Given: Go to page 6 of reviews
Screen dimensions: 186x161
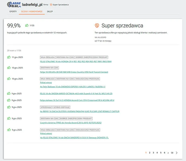Looking at the screenshot, I should click(x=165, y=153).
